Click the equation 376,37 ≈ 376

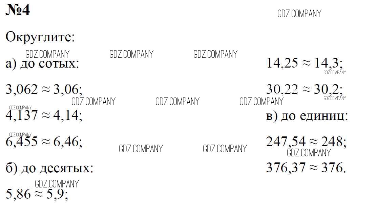pyautogui.click(x=306, y=168)
